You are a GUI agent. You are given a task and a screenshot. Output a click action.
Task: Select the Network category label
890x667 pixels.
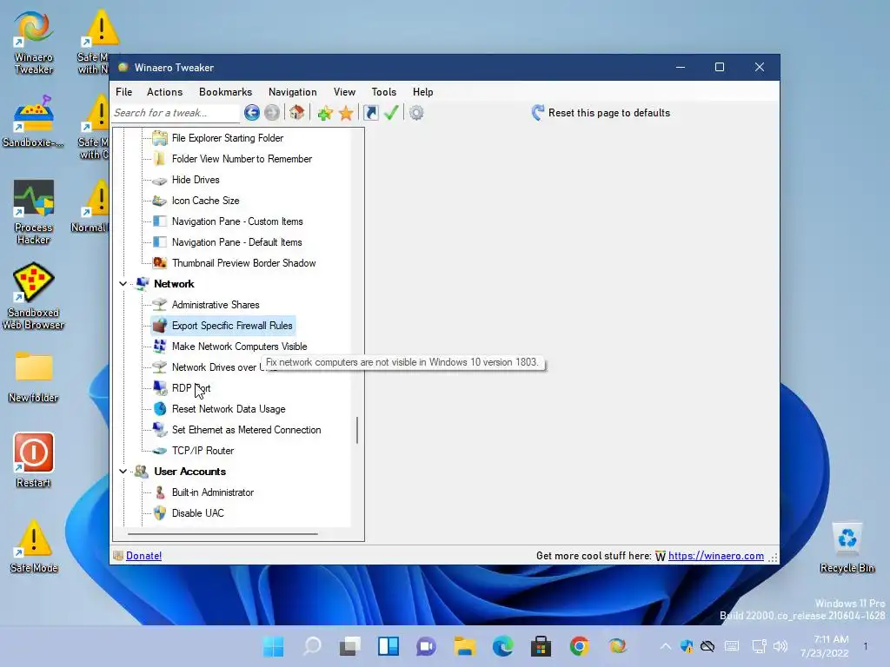[x=174, y=284]
